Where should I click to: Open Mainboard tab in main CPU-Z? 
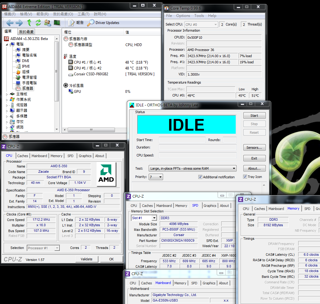pyautogui.click(x=40, y=156)
